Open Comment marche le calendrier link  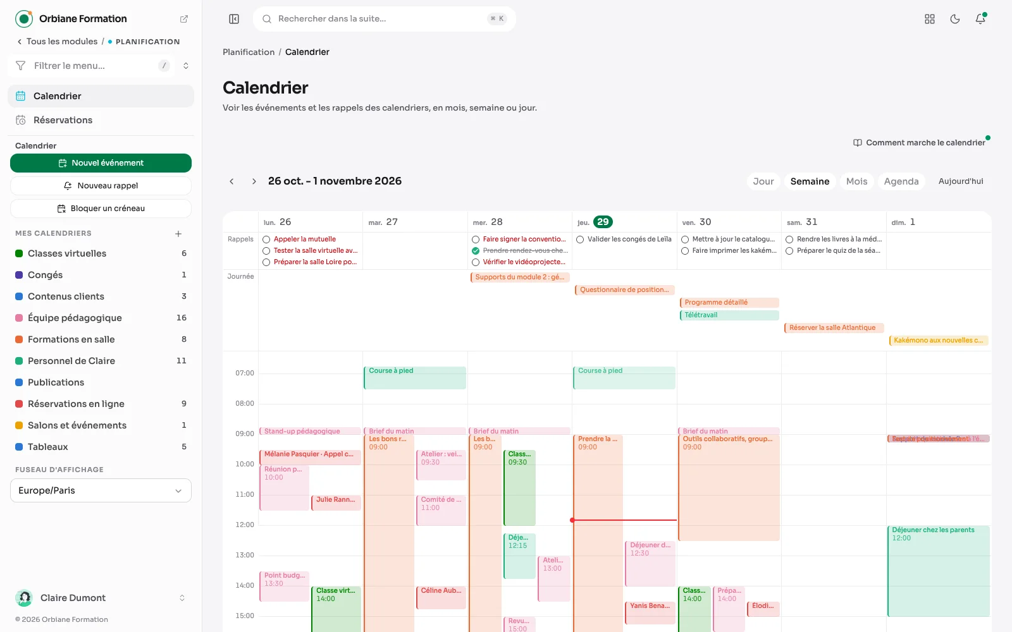click(920, 143)
